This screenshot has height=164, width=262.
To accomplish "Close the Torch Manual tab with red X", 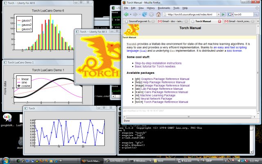I will pos(219,20).
